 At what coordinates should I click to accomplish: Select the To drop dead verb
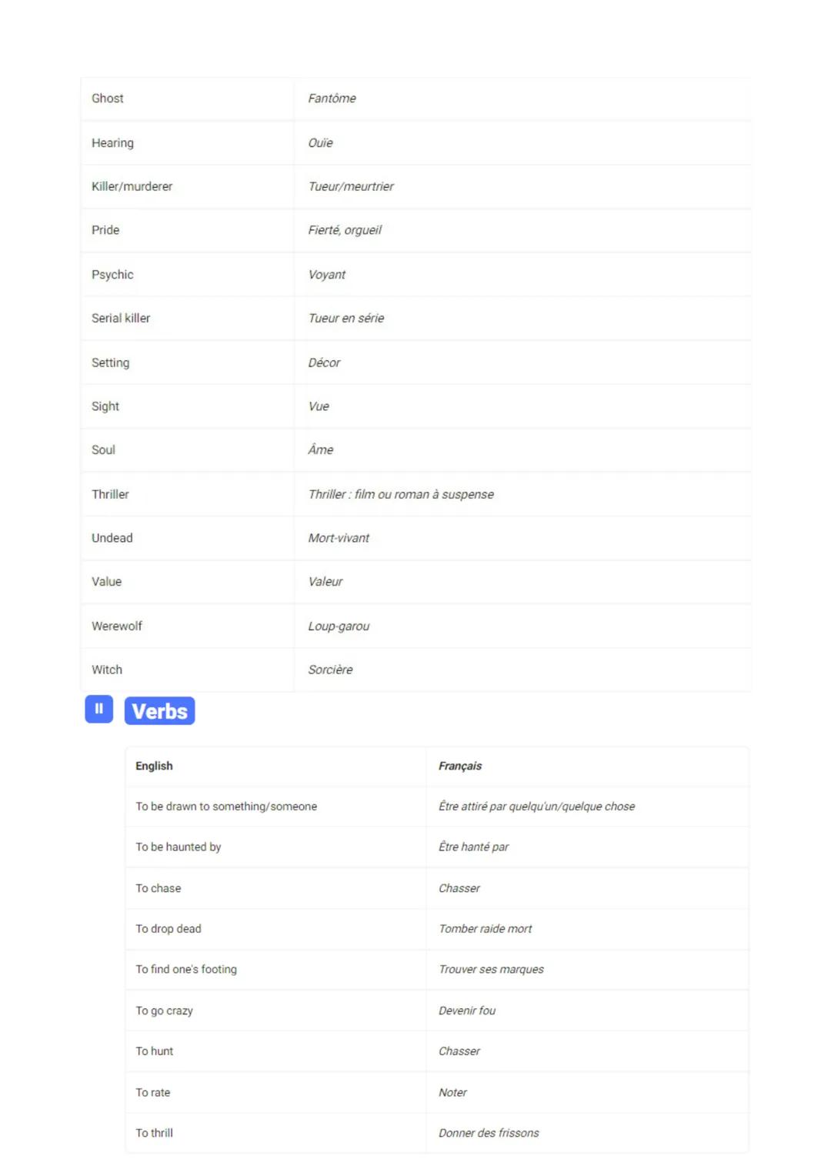[169, 929]
